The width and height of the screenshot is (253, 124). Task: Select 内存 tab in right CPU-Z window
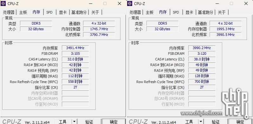pyautogui.click(x=163, y=12)
